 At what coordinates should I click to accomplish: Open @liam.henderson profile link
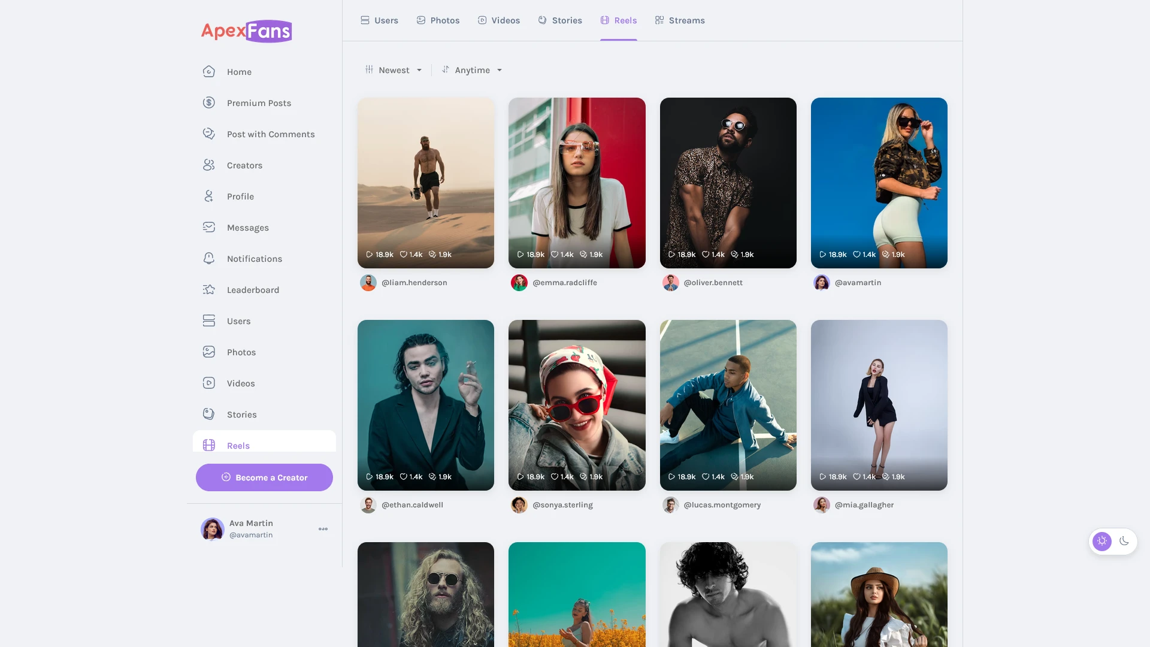tap(414, 283)
